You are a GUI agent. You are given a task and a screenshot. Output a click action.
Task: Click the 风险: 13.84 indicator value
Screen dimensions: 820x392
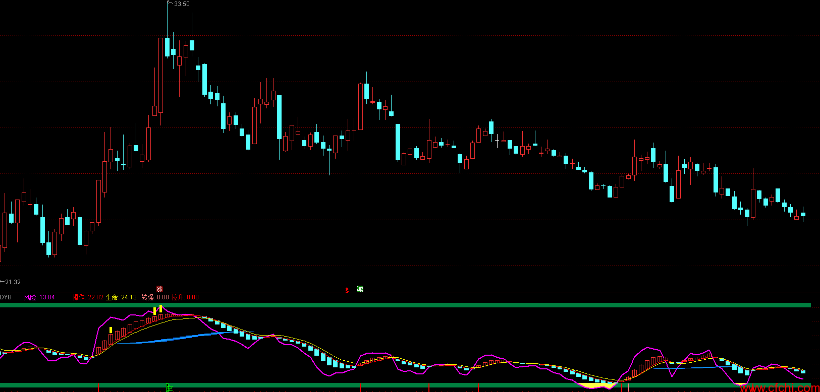39,297
